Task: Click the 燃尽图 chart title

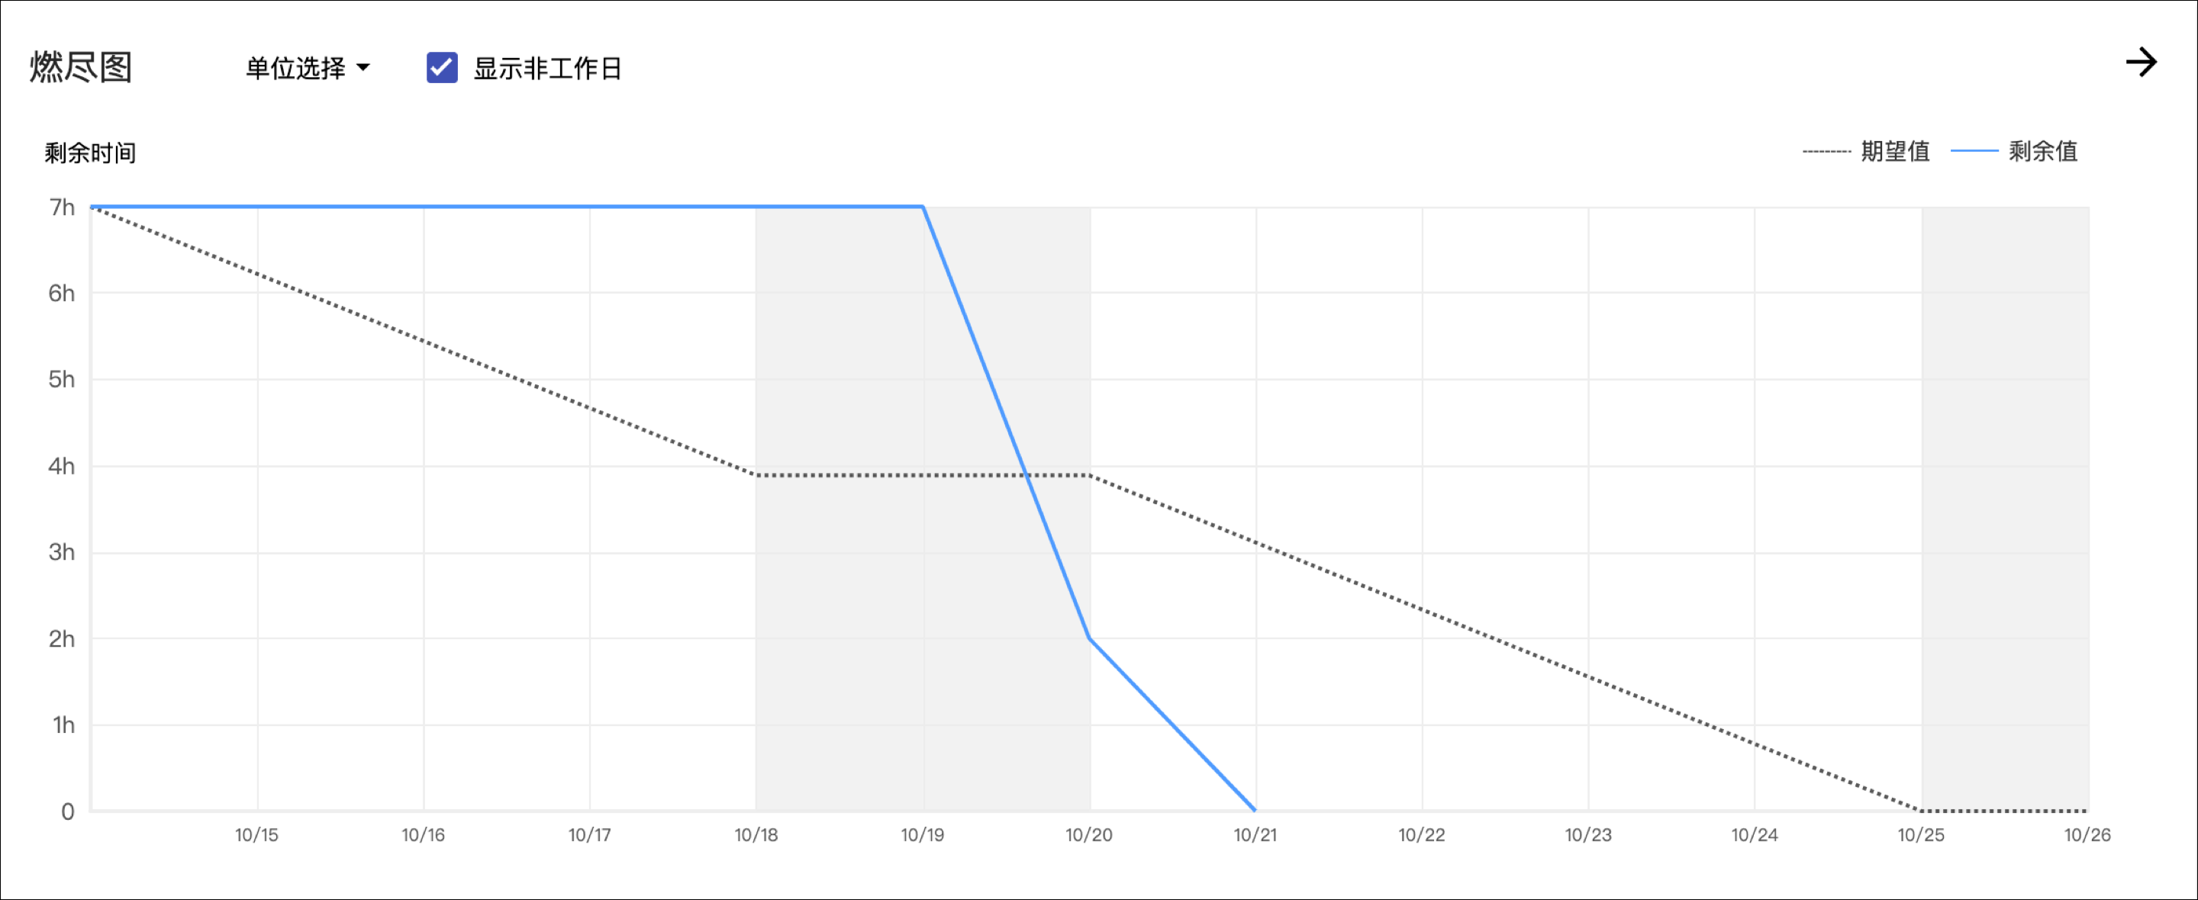Action: coord(81,66)
